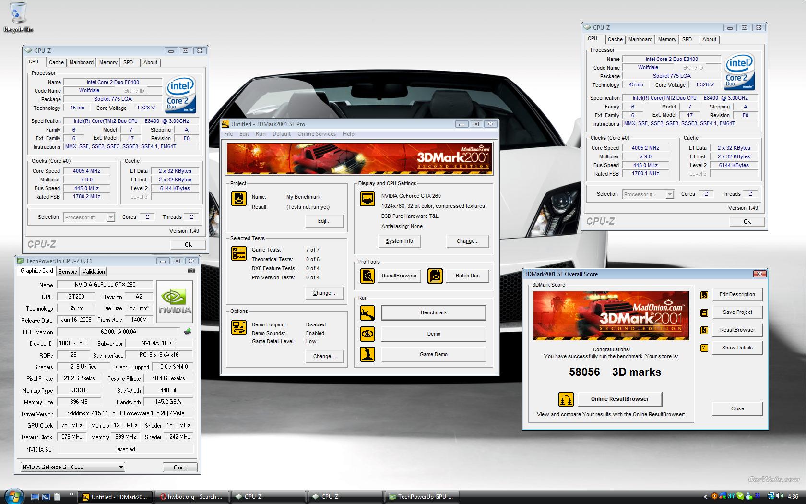Screen dimensions: 806x504
Task: Click the System Info button
Action: (399, 241)
